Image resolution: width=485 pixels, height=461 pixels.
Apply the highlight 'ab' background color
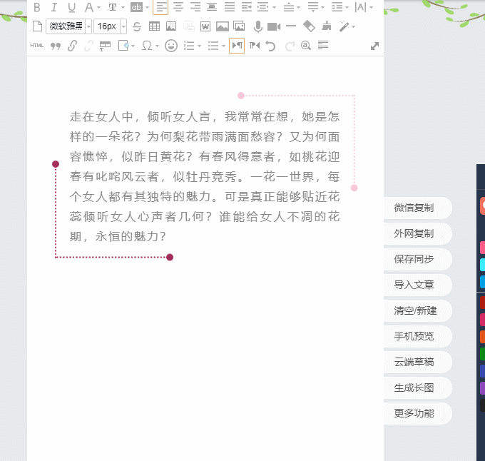click(136, 7)
